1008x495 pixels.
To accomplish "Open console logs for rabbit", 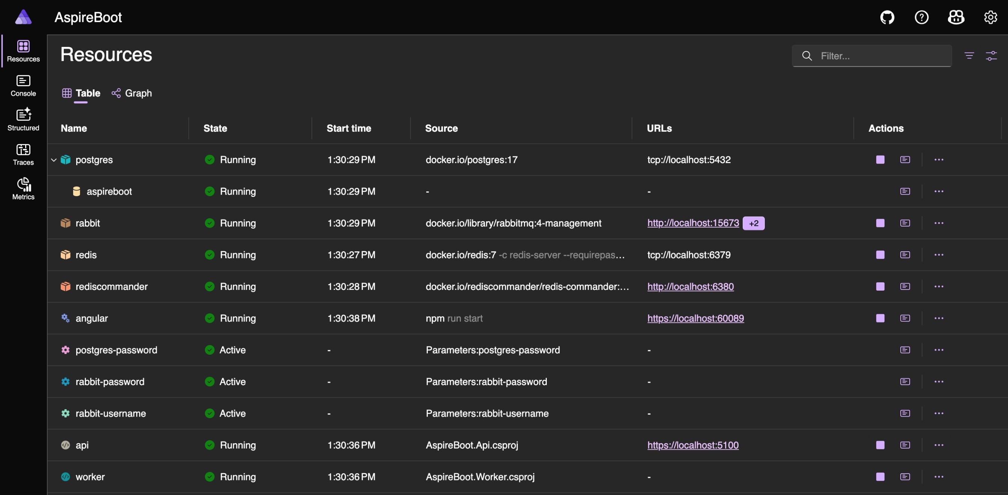I will pos(905,223).
